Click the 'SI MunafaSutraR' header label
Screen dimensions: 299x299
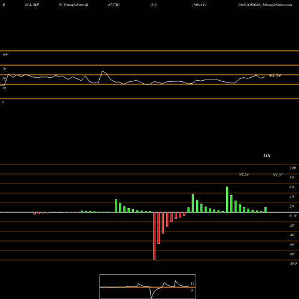click(74, 5)
